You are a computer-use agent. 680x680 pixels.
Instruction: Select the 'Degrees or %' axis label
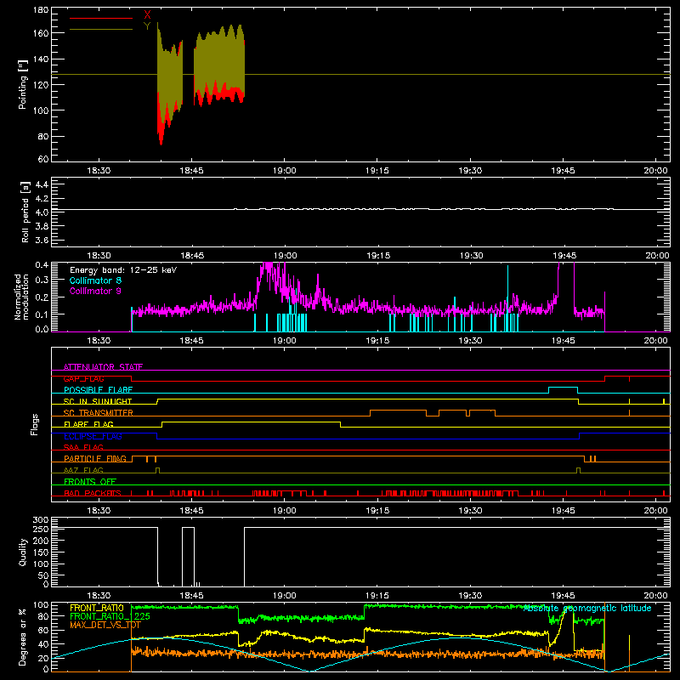(23, 637)
